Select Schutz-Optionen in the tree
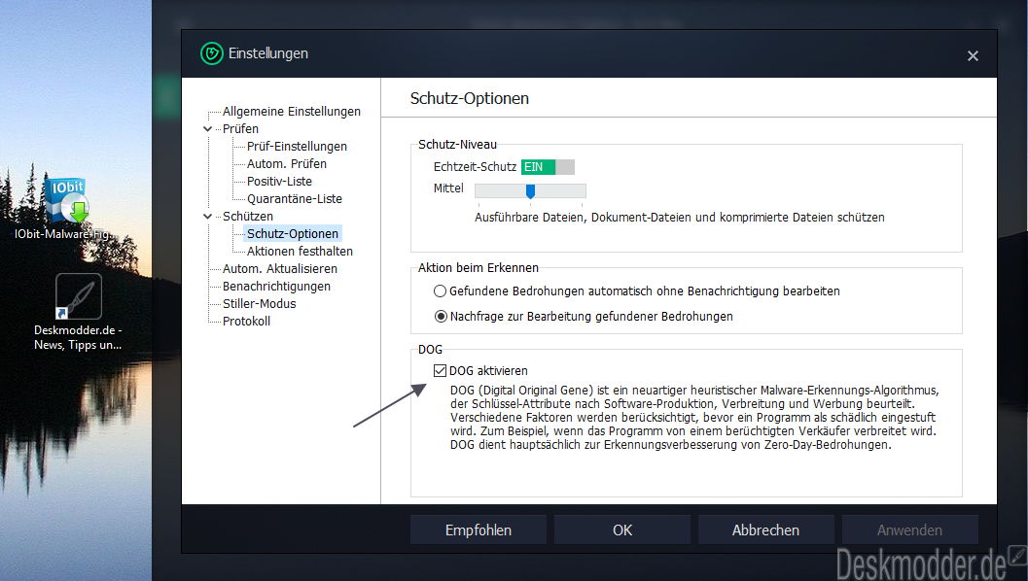The image size is (1028, 581). 293,234
